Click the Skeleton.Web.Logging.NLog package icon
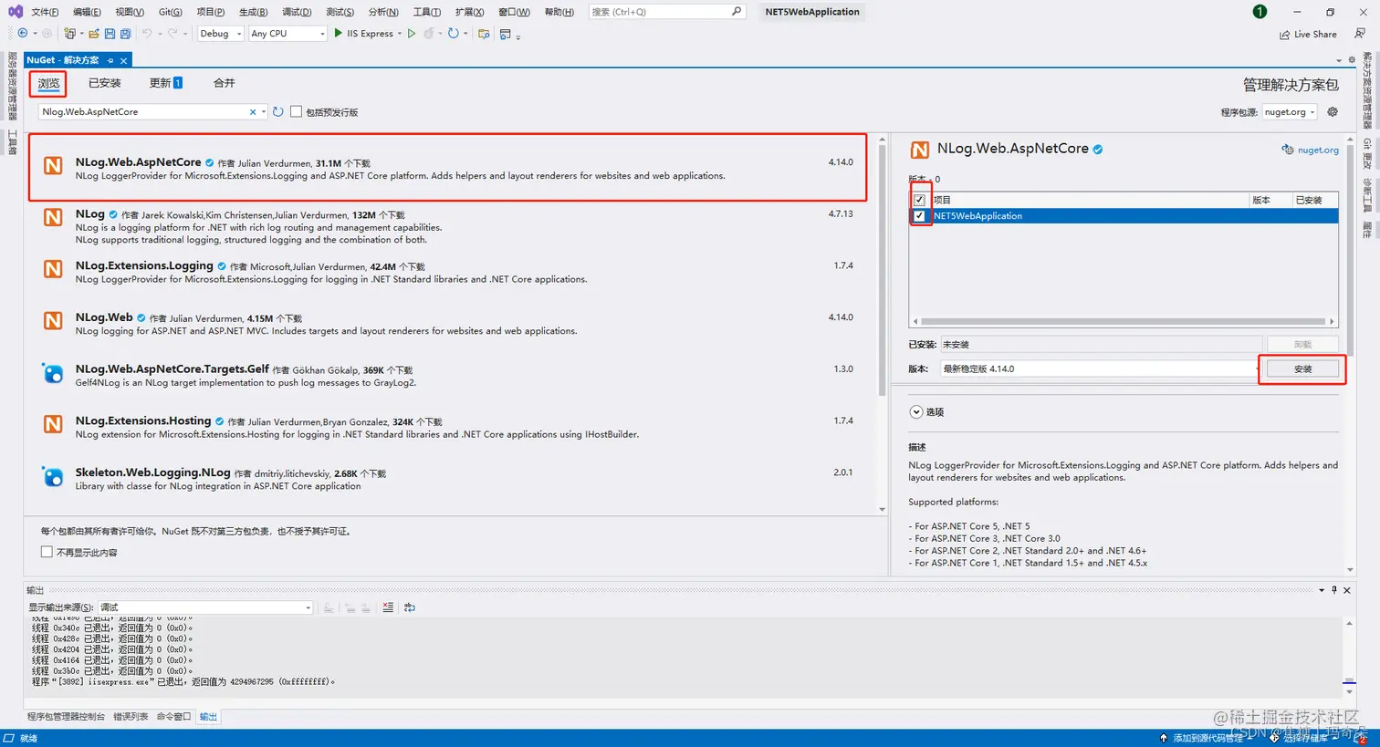1380x747 pixels. click(53, 476)
